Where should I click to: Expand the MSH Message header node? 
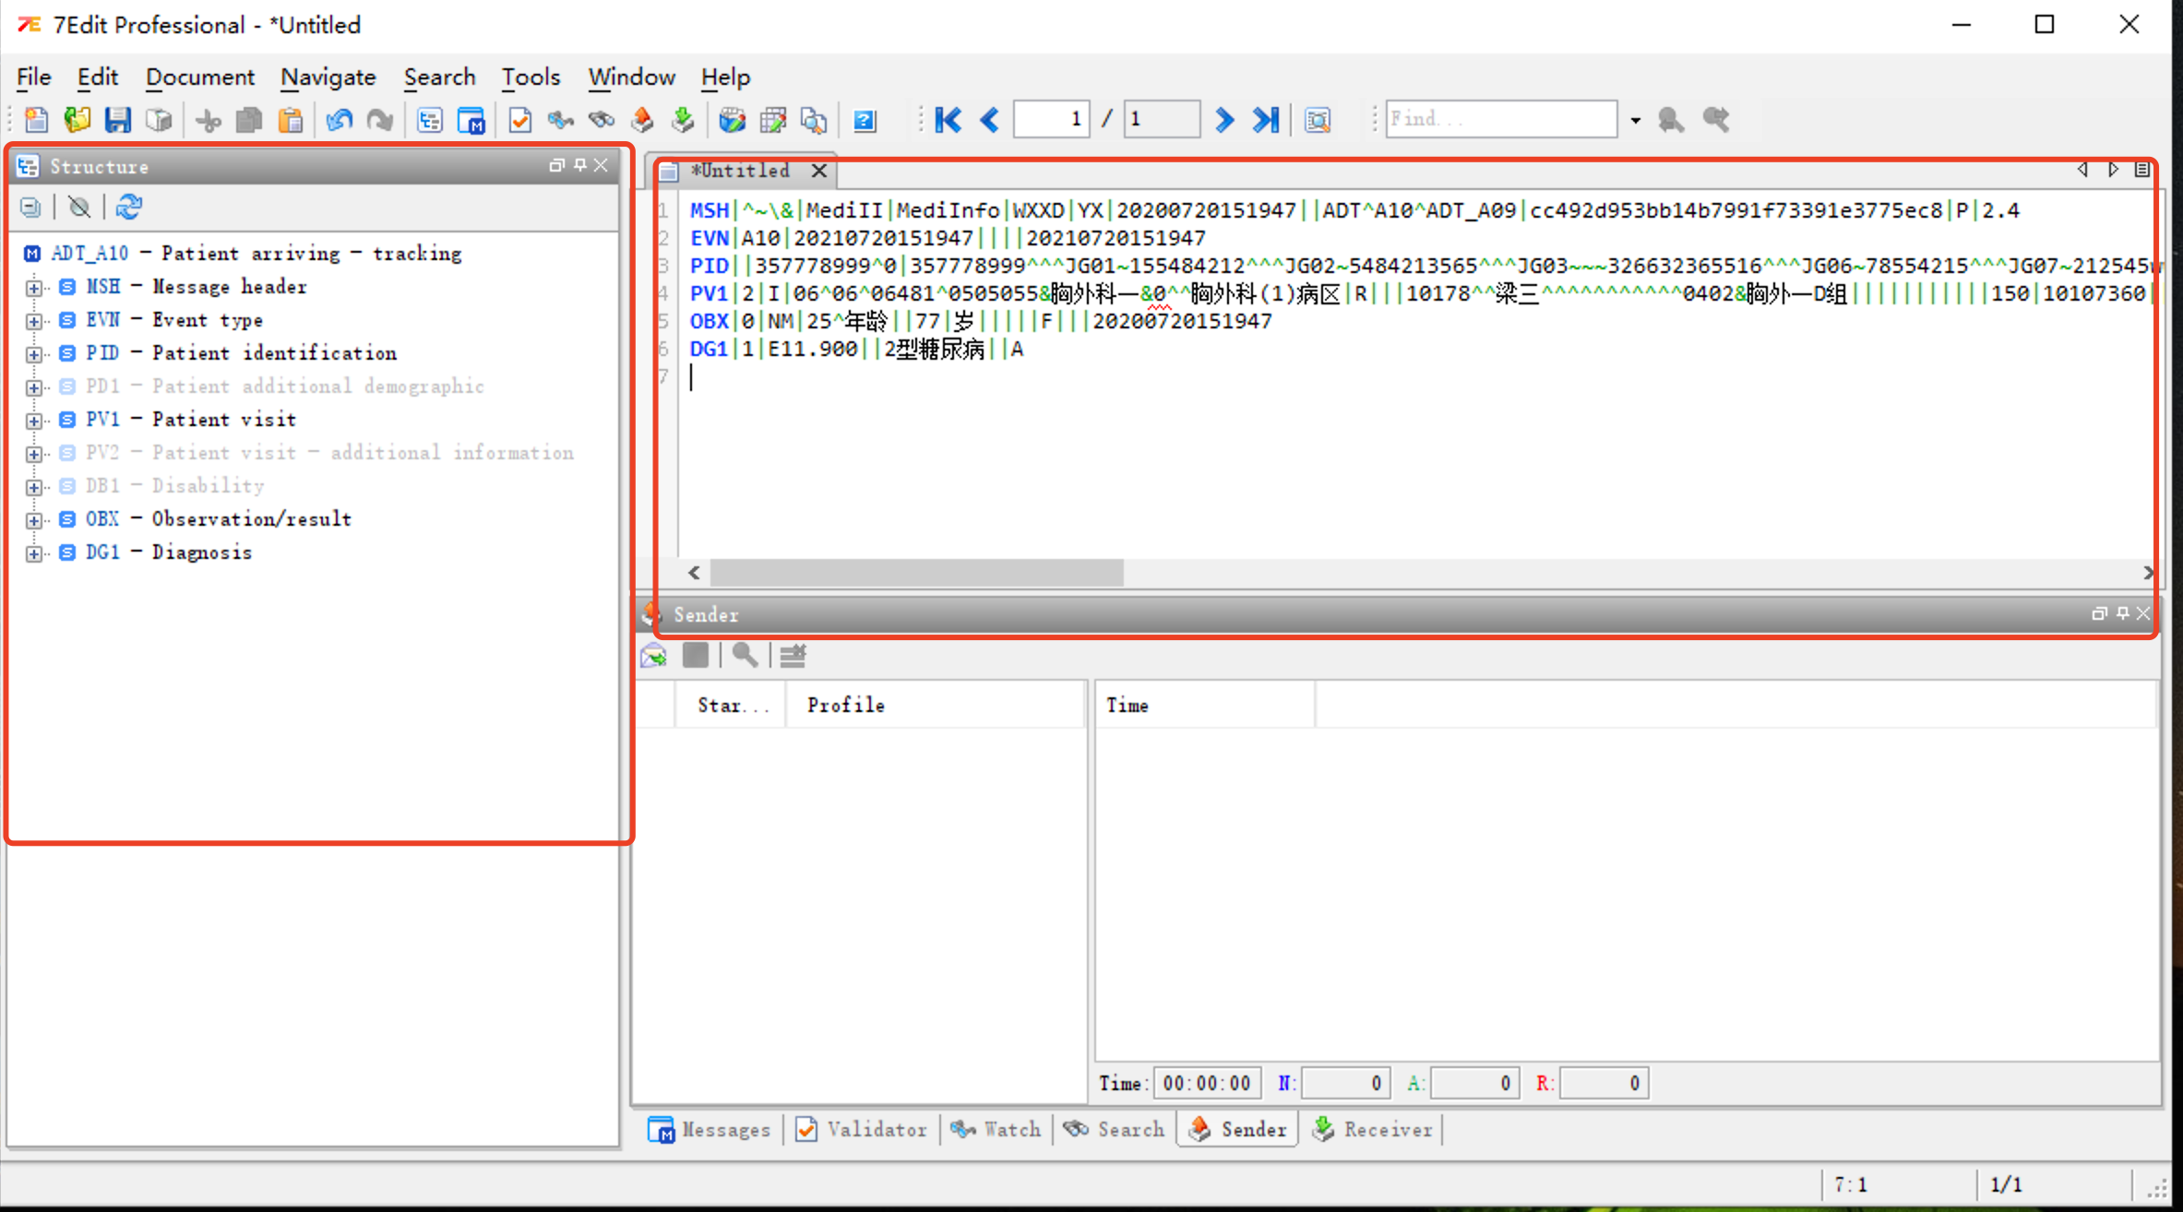(x=34, y=288)
